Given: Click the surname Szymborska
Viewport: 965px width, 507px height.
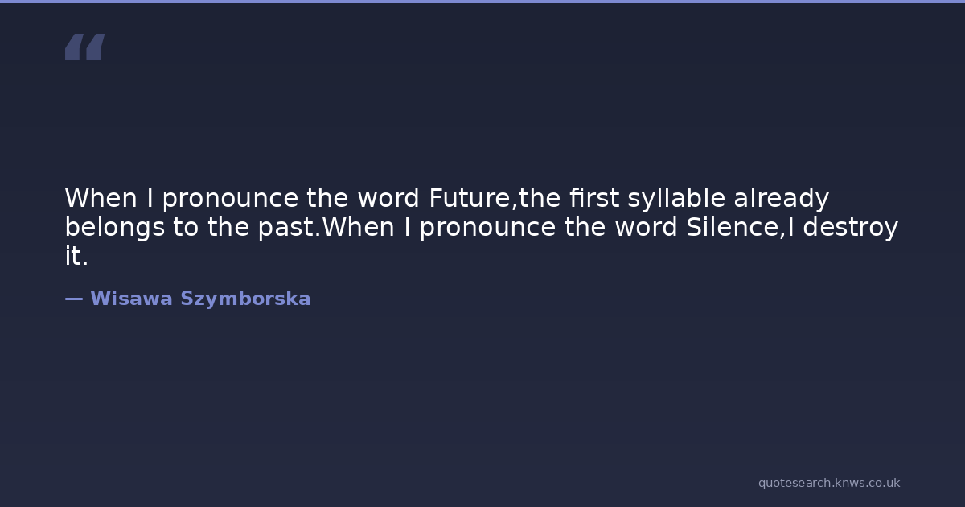Looking at the screenshot, I should click(x=245, y=299).
